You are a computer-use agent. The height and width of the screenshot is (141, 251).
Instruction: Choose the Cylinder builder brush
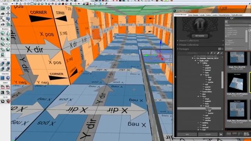point(8,38)
